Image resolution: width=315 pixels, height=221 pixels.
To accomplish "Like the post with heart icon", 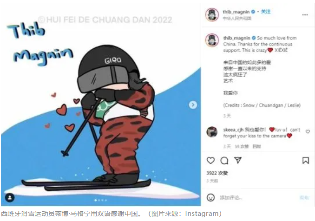I will pos(210,160).
